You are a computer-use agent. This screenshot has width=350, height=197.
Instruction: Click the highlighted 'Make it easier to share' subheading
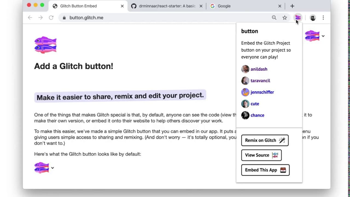[120, 96]
